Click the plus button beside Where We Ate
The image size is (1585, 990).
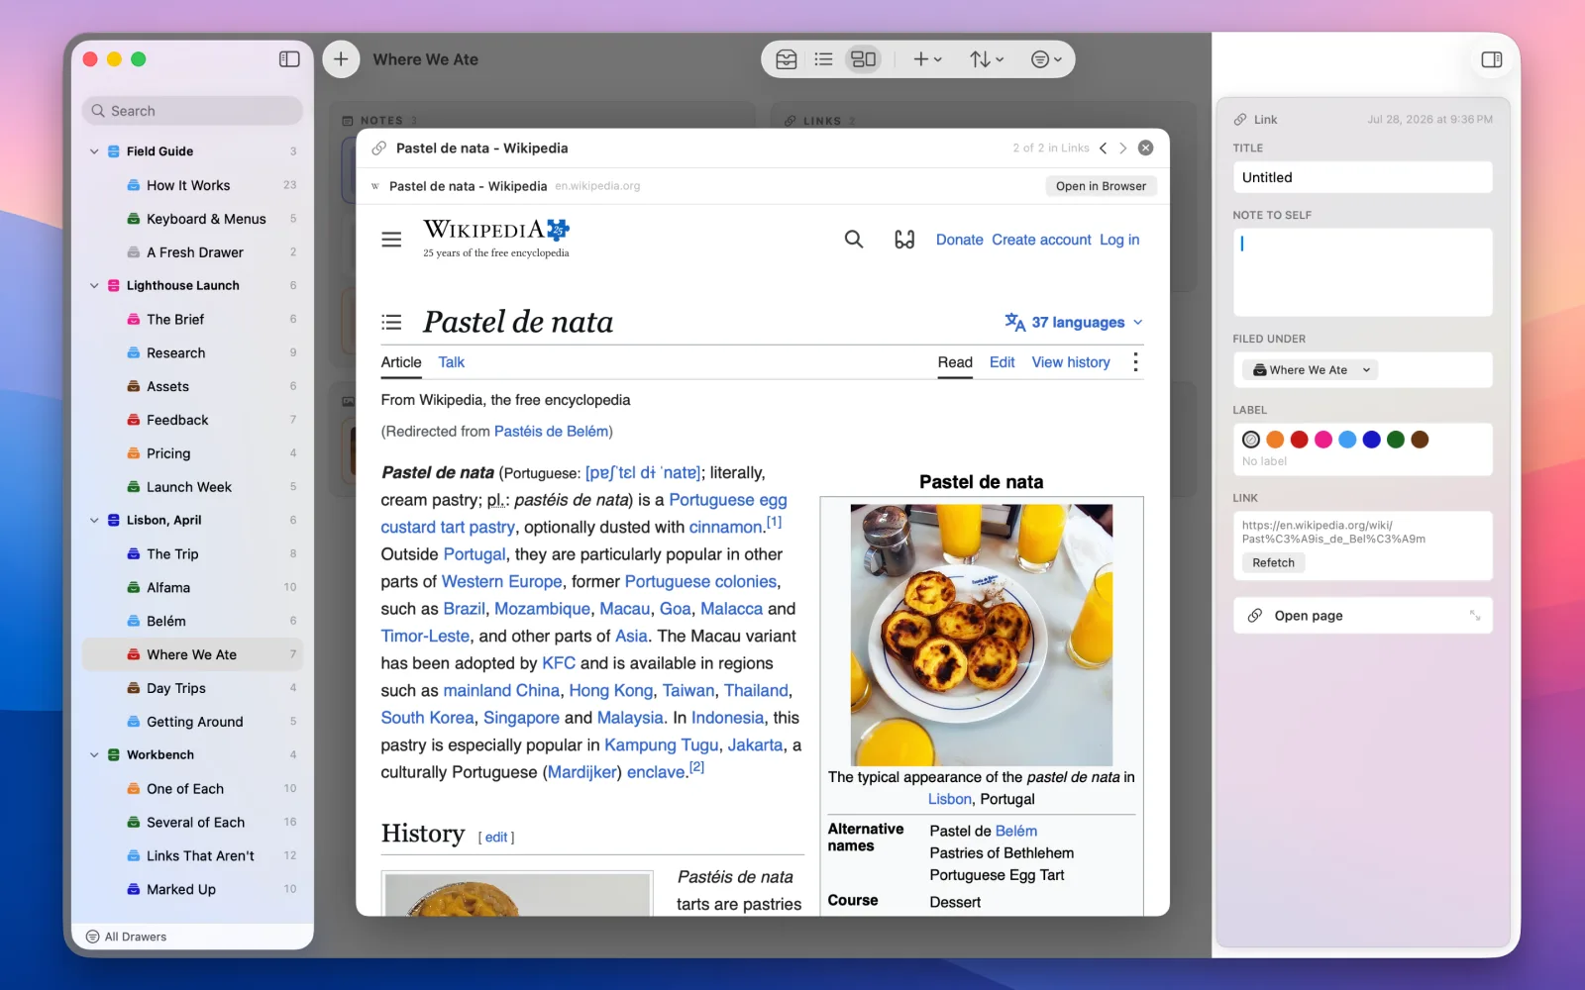coord(341,59)
